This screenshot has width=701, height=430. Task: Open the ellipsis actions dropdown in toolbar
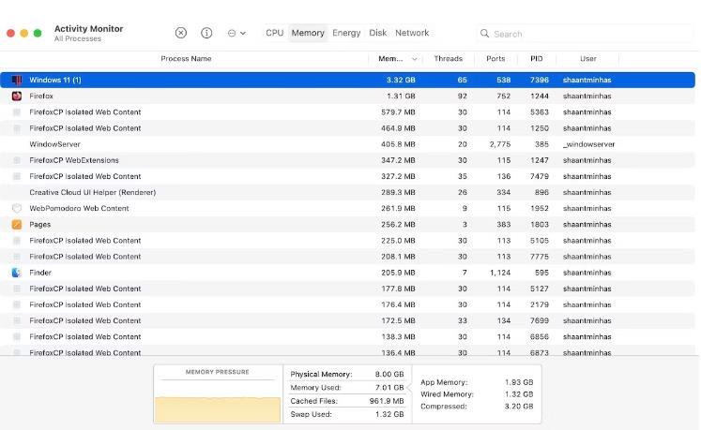click(x=236, y=33)
